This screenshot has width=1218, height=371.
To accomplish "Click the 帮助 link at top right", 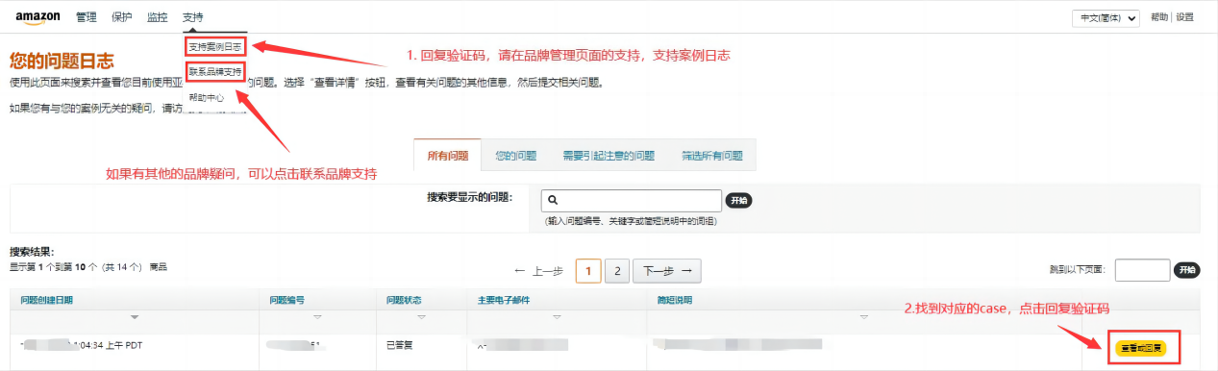I will pos(1159,17).
